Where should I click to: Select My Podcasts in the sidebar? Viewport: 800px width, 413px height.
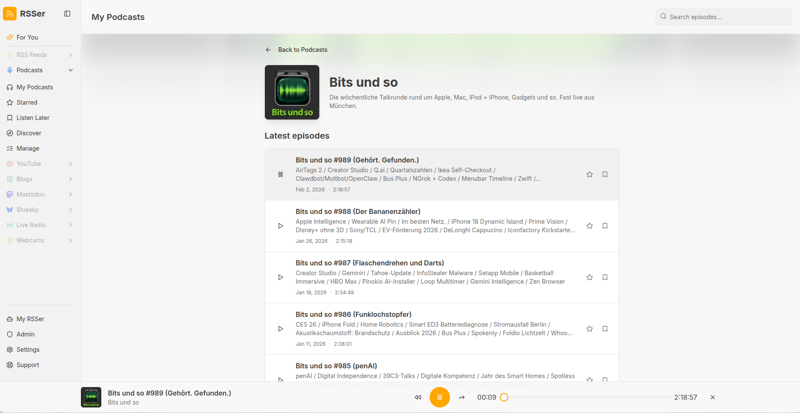(34, 87)
